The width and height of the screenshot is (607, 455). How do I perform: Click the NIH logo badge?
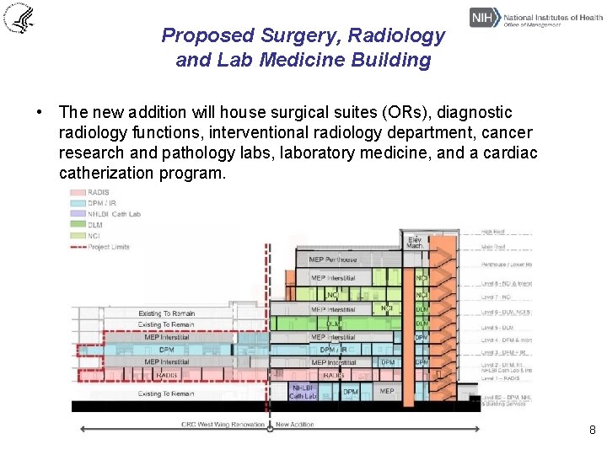[x=485, y=18]
